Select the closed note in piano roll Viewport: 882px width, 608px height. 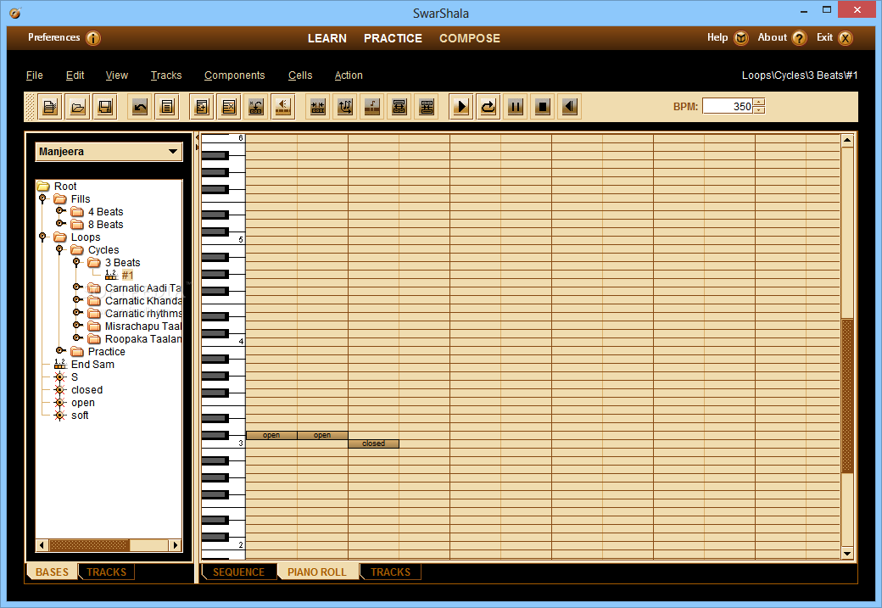(x=373, y=443)
